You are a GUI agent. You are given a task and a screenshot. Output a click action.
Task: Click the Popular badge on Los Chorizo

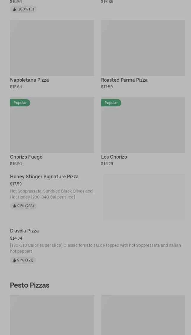click(x=111, y=103)
